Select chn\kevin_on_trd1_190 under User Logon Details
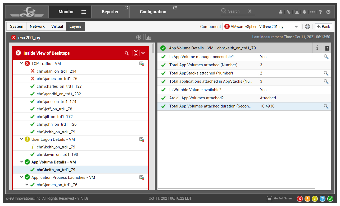This screenshot has width=340, height=206. coord(57,154)
